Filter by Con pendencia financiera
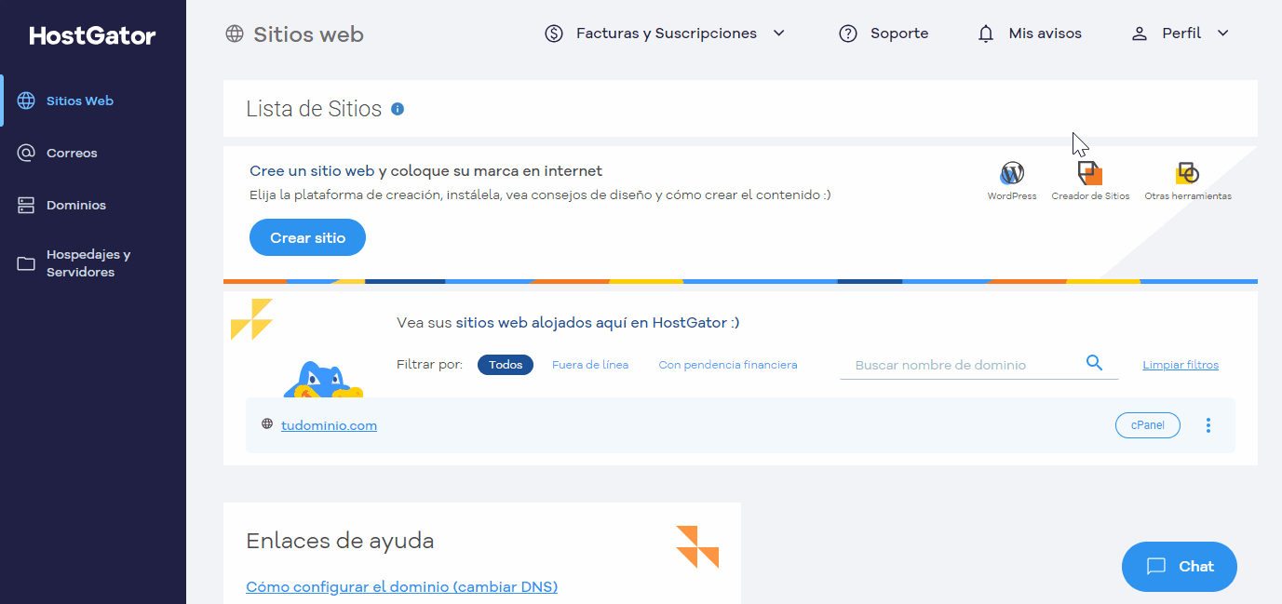Screen dimensions: 1282x604 728,365
